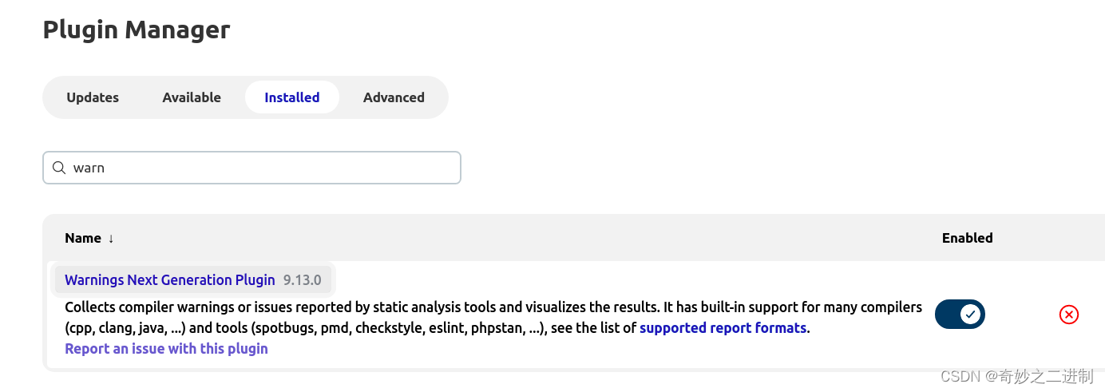The height and width of the screenshot is (392, 1105).
Task: Switch to the Updates tab
Action: pyautogui.click(x=93, y=97)
